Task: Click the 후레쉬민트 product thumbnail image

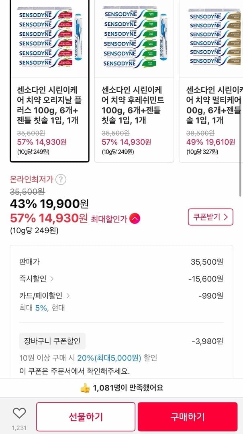Action: [x=134, y=39]
